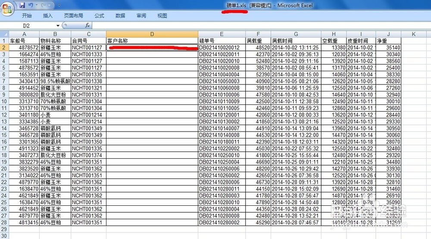Click the 净重 header cell
The height and width of the screenshot is (239, 431).
[x=388, y=41]
